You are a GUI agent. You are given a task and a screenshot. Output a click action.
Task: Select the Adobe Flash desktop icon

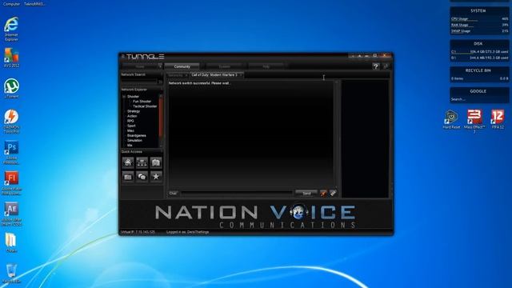tap(11, 183)
